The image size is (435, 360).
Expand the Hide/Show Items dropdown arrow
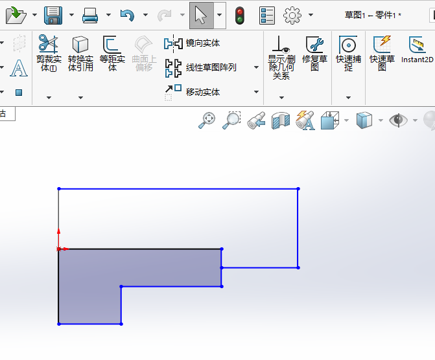pyautogui.click(x=415, y=120)
